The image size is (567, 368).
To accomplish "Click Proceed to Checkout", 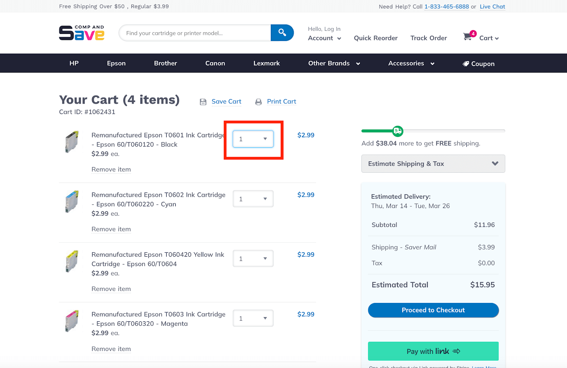I will 433,310.
